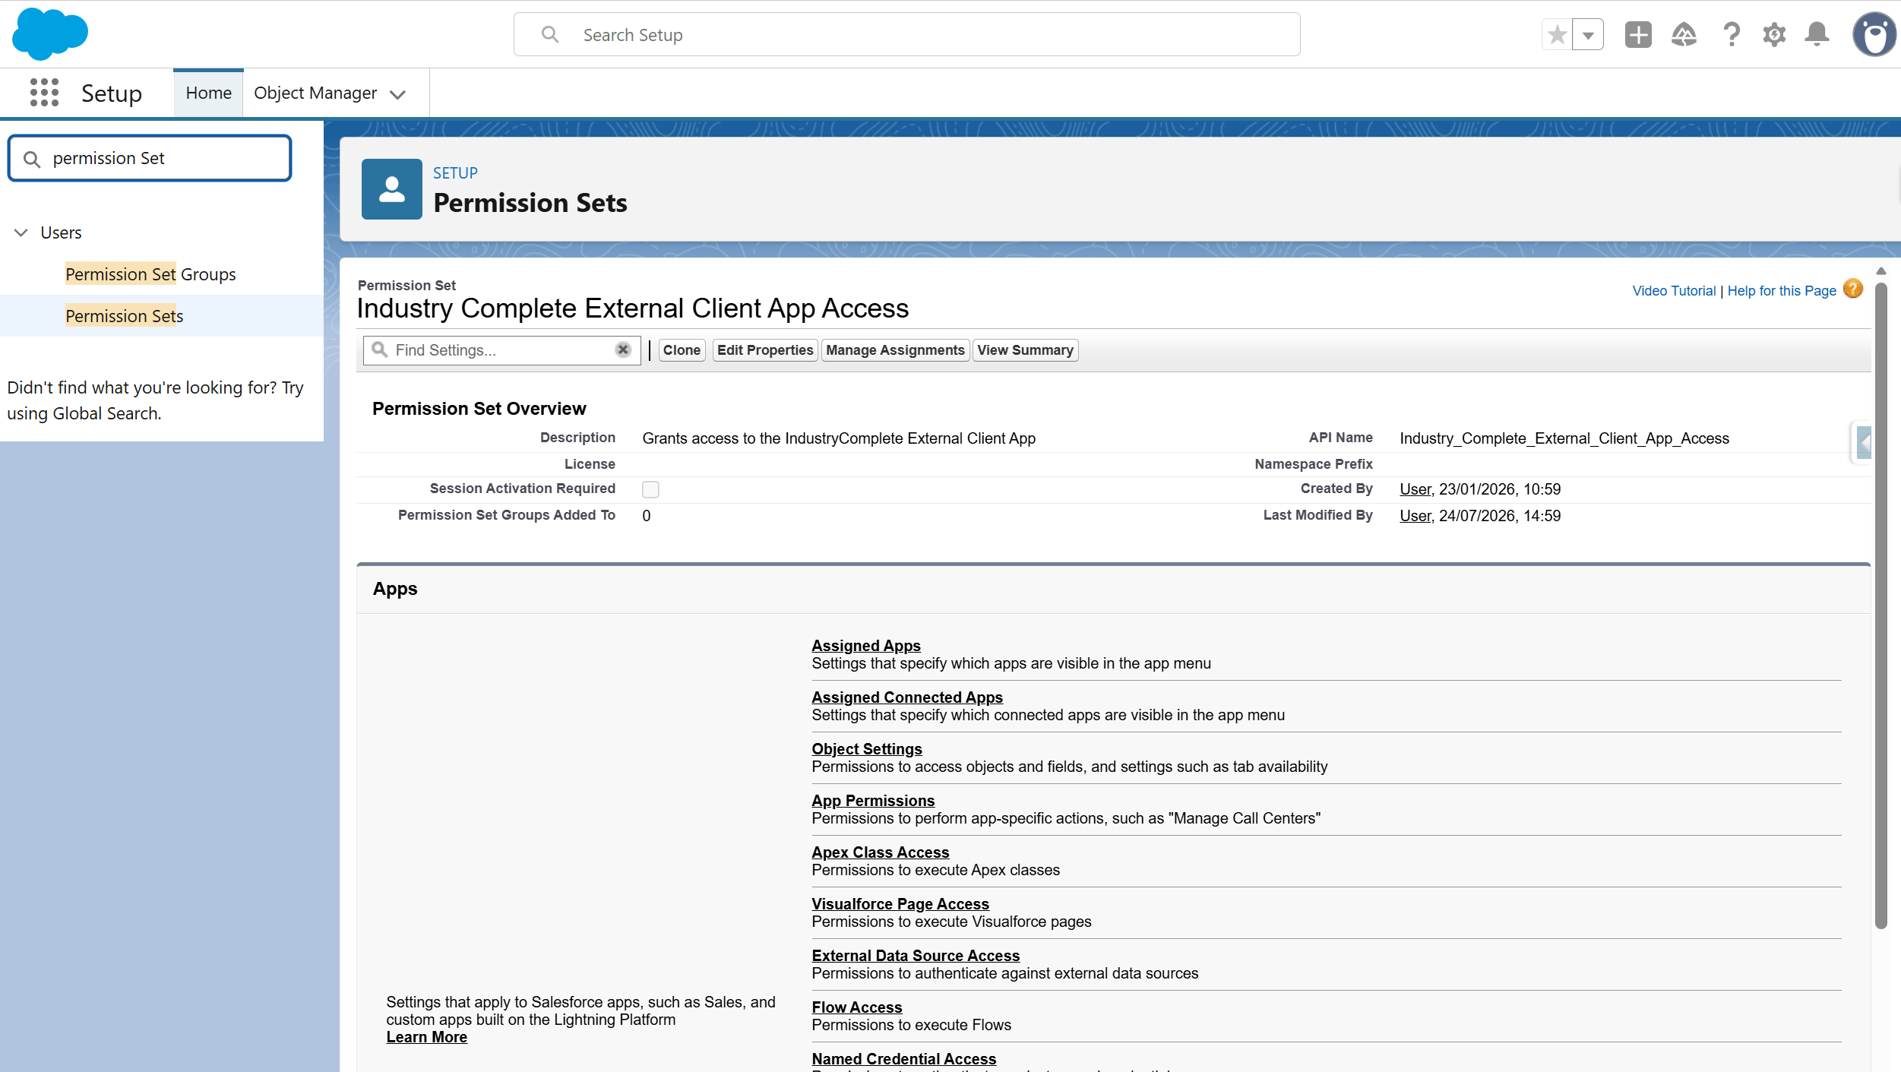Expand the right side panel arrow
Viewport: 1901px width, 1072px height.
point(1863,442)
